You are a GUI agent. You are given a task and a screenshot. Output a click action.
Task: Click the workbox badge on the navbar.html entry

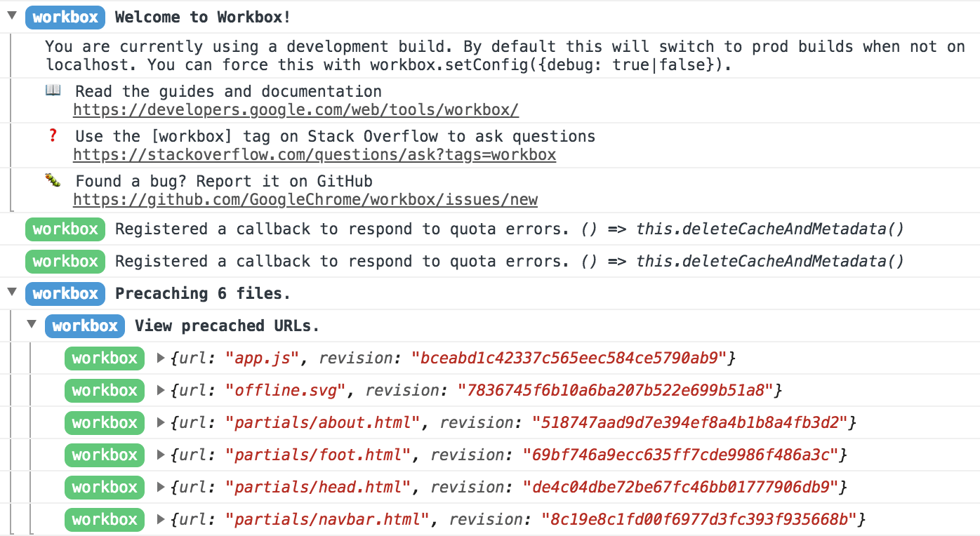pos(104,519)
